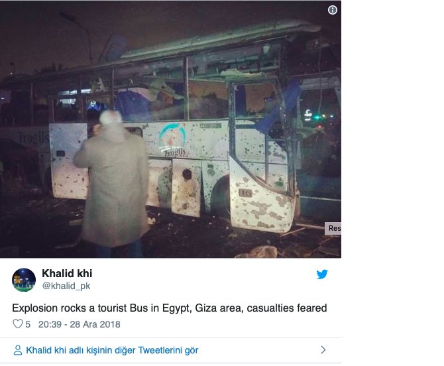
Task: Expand more tweets with the right chevron
Action: click(323, 350)
